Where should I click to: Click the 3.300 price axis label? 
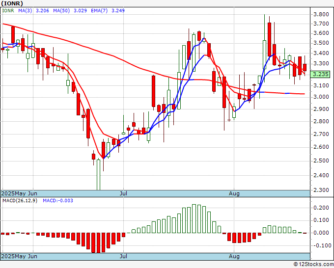pos(321,64)
